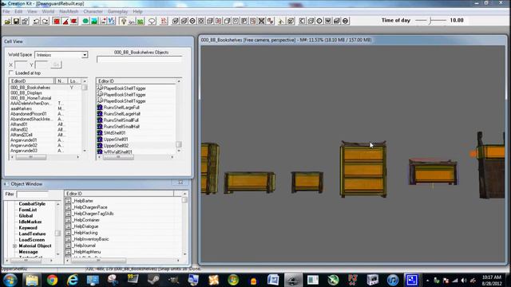Open Internet Explorer from the taskbar
Image resolution: width=511 pixels, height=287 pixels.
(x=73, y=280)
